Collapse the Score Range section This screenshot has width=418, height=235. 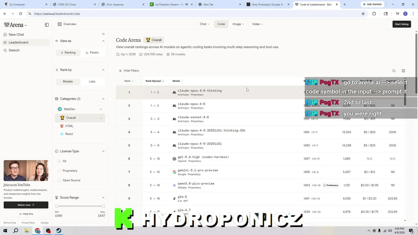click(103, 198)
